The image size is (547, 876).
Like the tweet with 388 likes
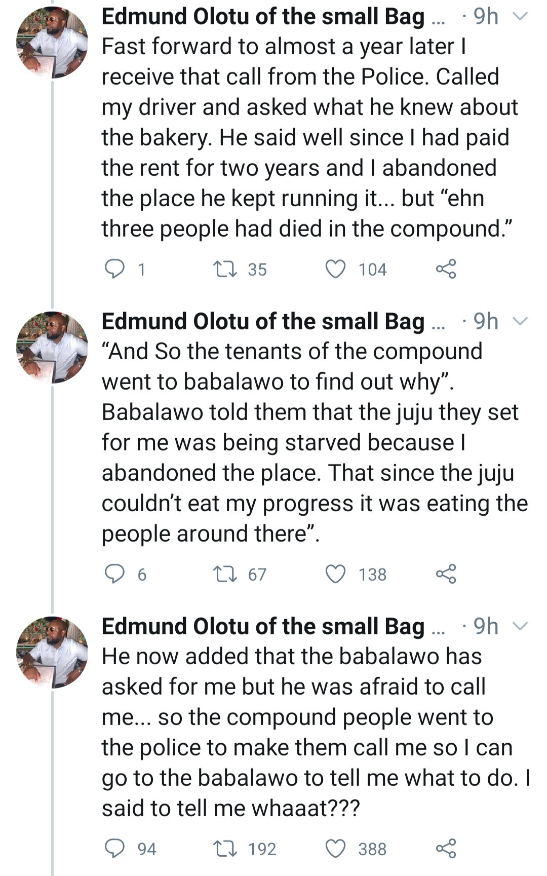pyautogui.click(x=335, y=849)
